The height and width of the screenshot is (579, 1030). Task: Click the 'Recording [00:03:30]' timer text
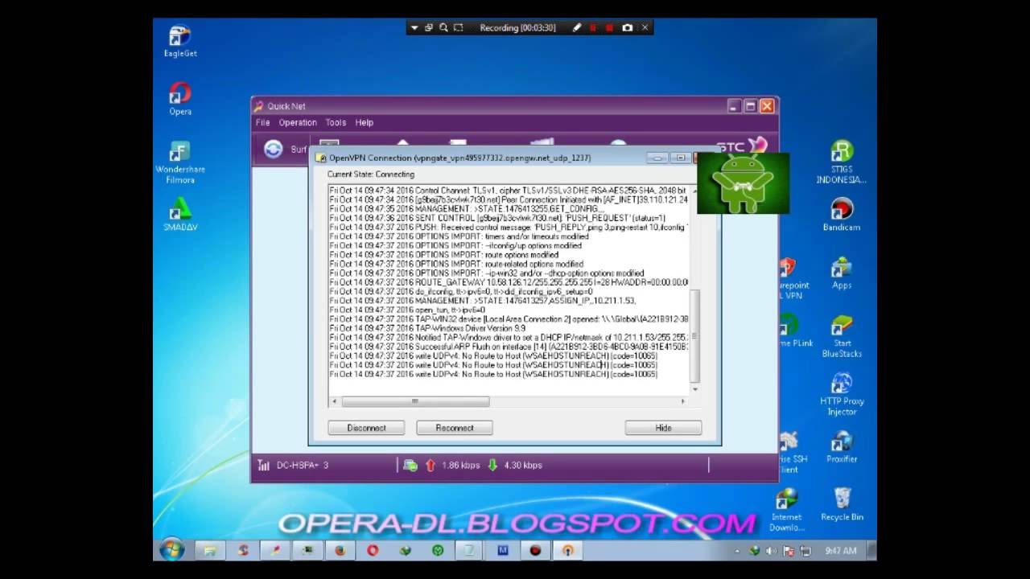coord(517,27)
